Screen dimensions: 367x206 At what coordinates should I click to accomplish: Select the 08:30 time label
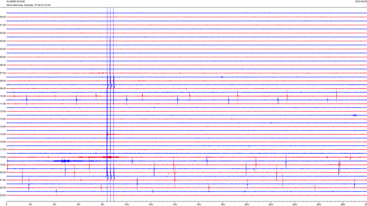pyautogui.click(x=3, y=81)
